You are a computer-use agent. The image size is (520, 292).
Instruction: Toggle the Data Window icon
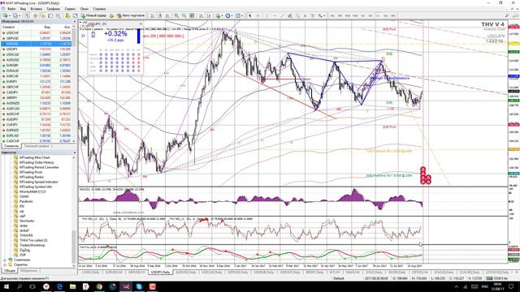pyautogui.click(x=35, y=15)
